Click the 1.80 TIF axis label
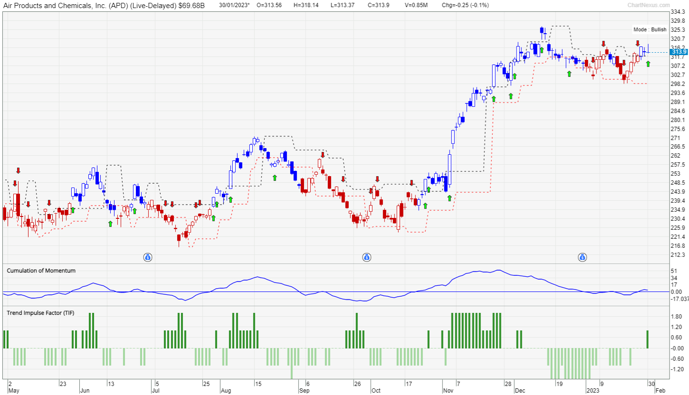Screen dimensions: 689x395 [x=676, y=317]
